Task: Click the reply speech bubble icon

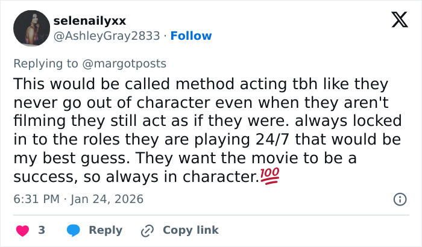Action: click(x=74, y=230)
